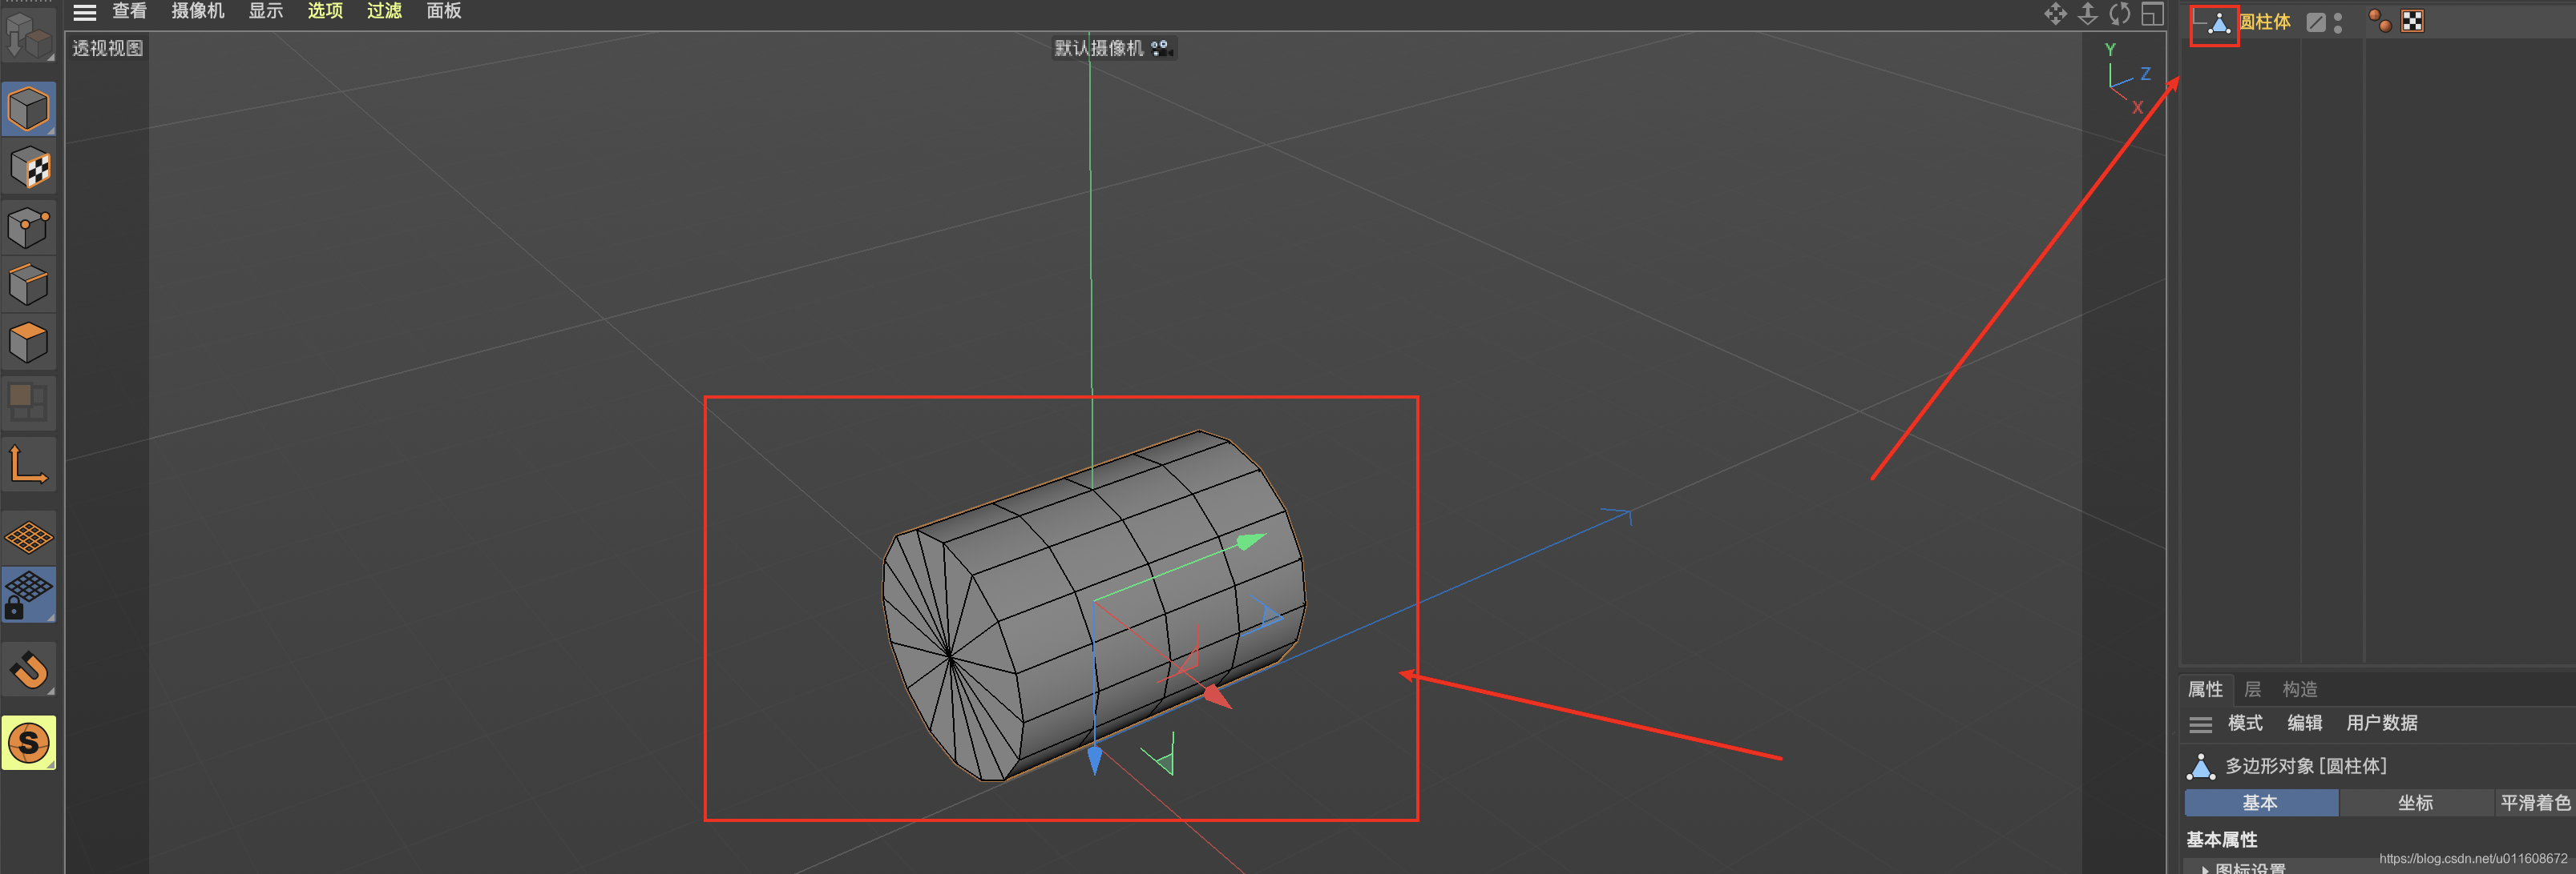The image size is (2576, 874).
Task: Switch to the 坐标 attribute tab
Action: tap(2414, 802)
